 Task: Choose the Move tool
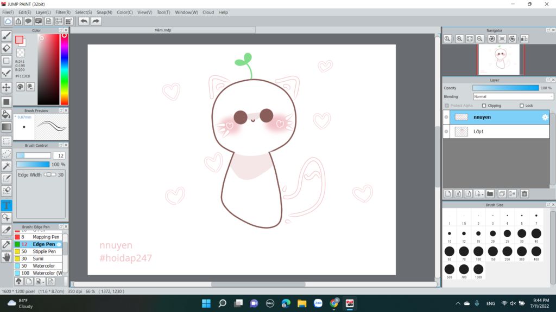click(x=7, y=87)
